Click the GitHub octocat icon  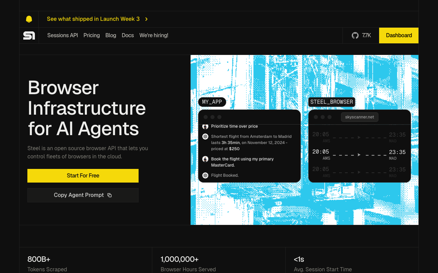[355, 35]
